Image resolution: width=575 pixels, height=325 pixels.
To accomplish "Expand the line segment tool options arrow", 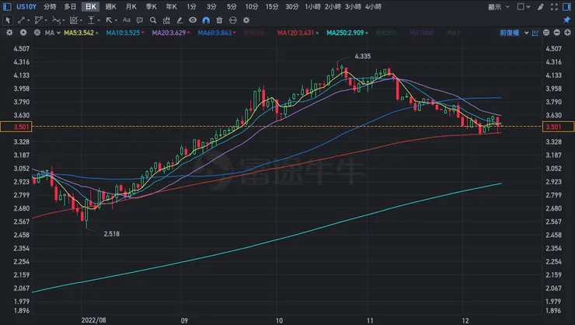I will pyautogui.click(x=28, y=20).
